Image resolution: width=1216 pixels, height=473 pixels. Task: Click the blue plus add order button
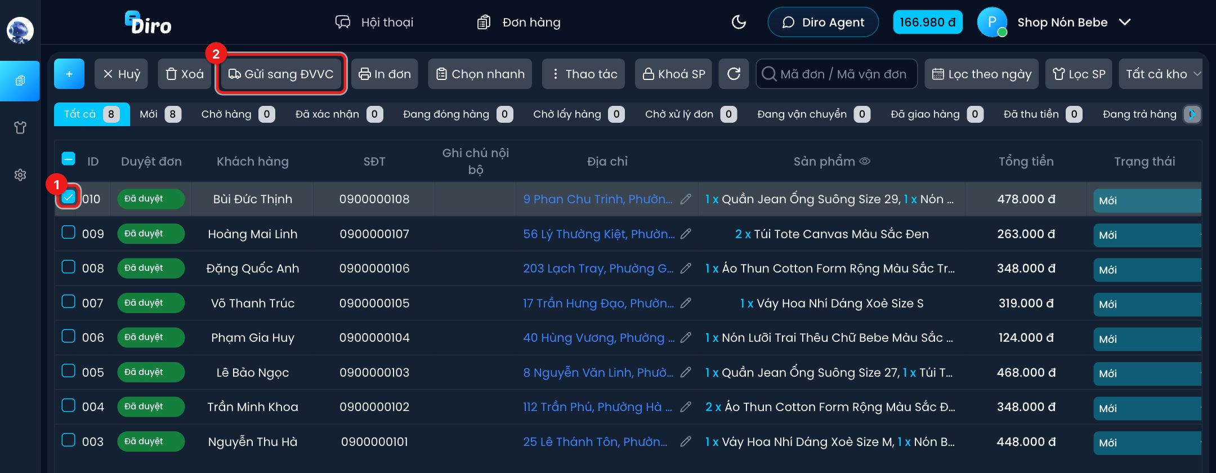[69, 74]
